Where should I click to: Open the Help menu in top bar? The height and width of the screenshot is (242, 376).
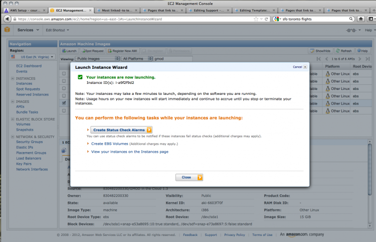click(x=370, y=30)
